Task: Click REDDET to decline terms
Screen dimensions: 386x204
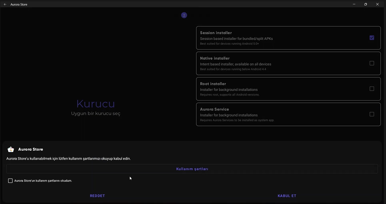Action: pos(97,196)
